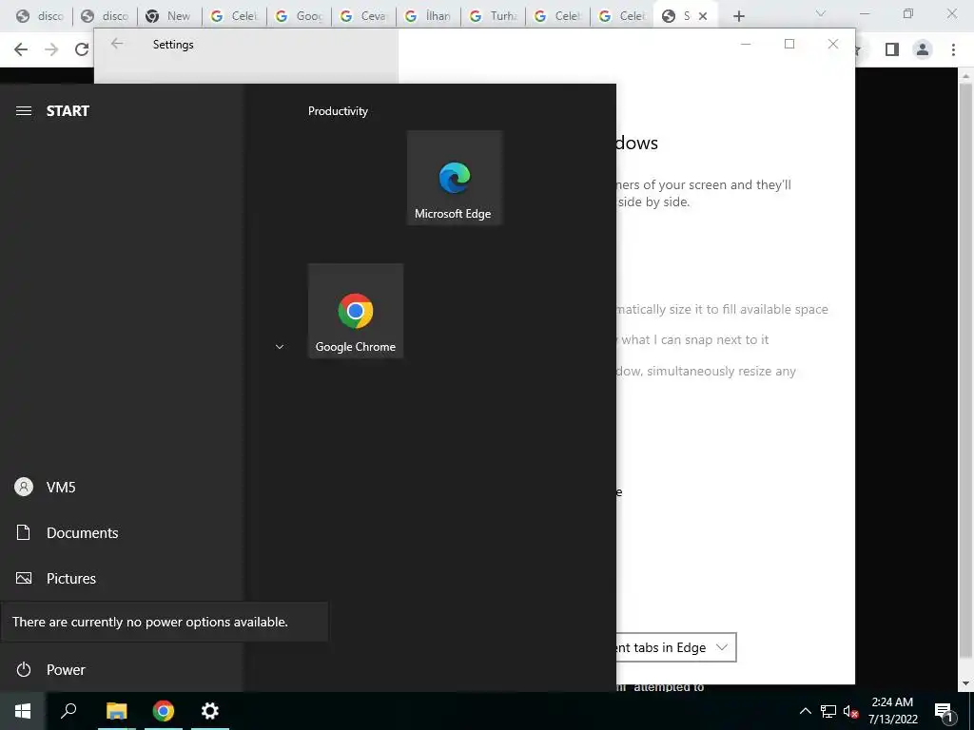Switch to the 'Ceva' Chrome tab

click(x=364, y=16)
